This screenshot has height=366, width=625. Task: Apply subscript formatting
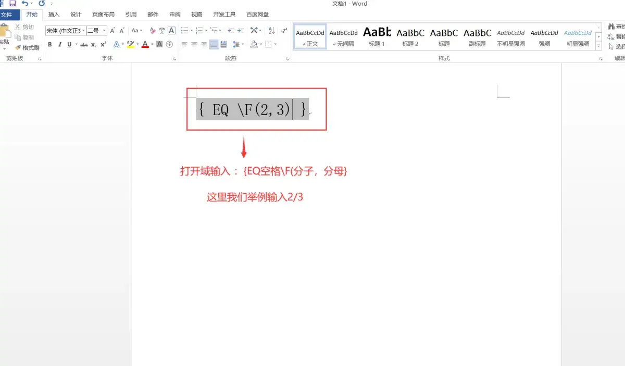pyautogui.click(x=95, y=45)
